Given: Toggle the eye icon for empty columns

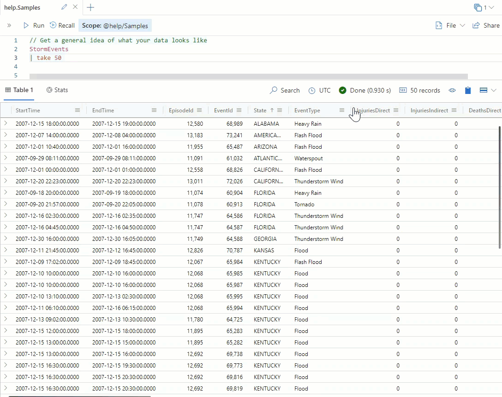Looking at the screenshot, I should 452,90.
